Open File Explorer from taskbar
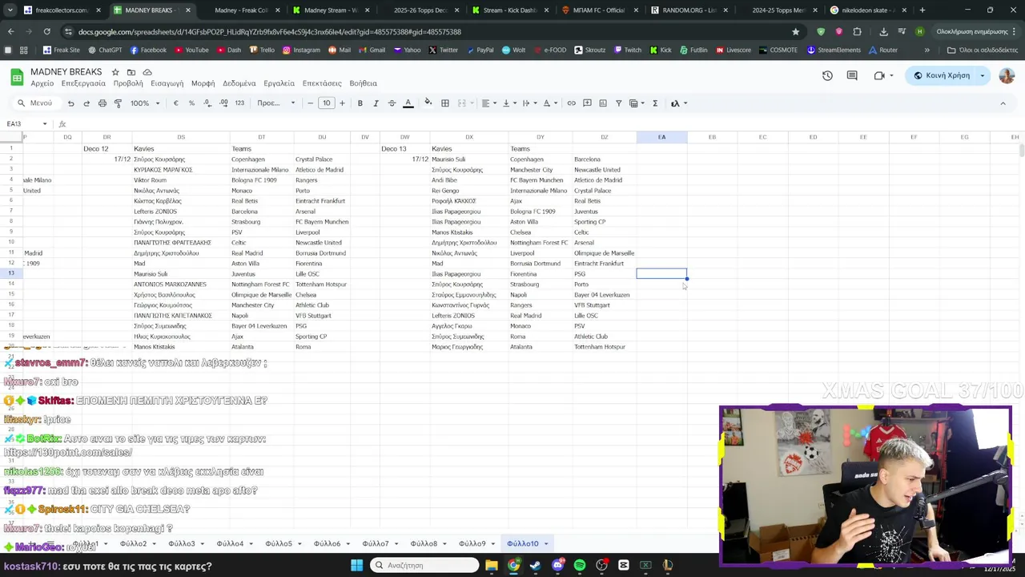 pos(492,565)
